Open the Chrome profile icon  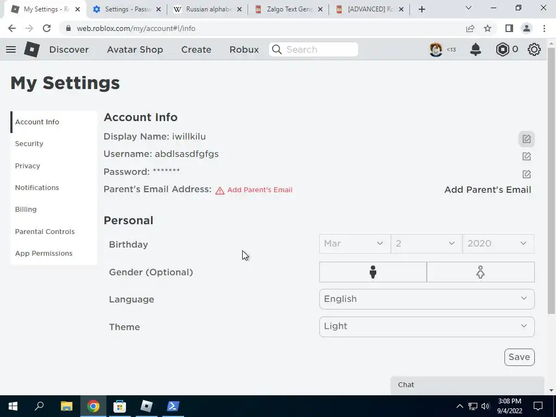(527, 28)
